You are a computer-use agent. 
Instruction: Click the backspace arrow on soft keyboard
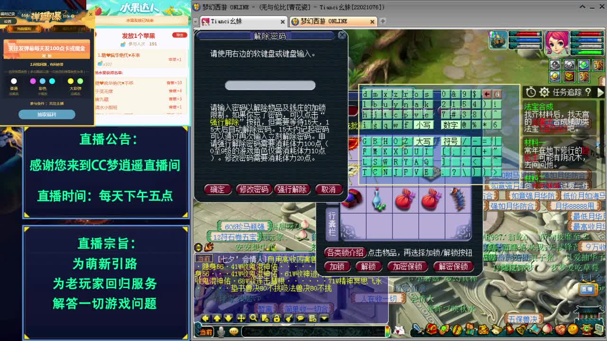487,94
